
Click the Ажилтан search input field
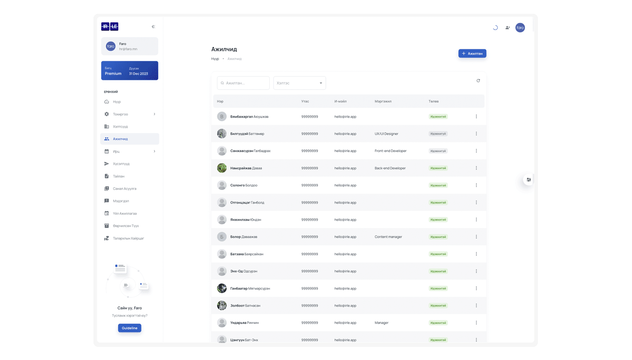tap(243, 83)
